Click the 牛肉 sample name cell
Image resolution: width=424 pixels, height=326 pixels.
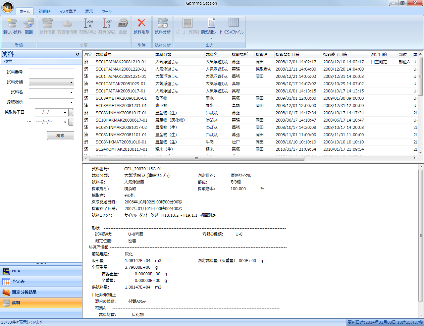[x=209, y=142]
